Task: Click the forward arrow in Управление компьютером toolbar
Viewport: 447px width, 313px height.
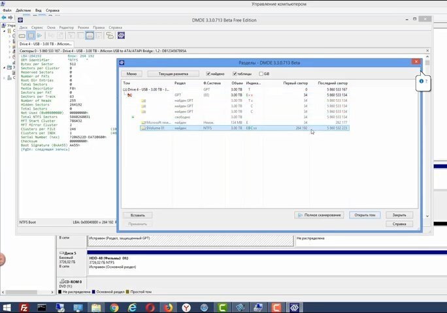Action: [x=10, y=18]
